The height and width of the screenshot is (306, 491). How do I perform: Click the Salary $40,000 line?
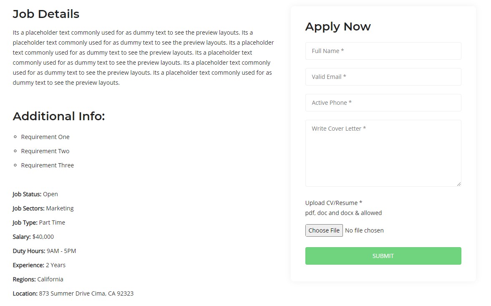(x=33, y=237)
